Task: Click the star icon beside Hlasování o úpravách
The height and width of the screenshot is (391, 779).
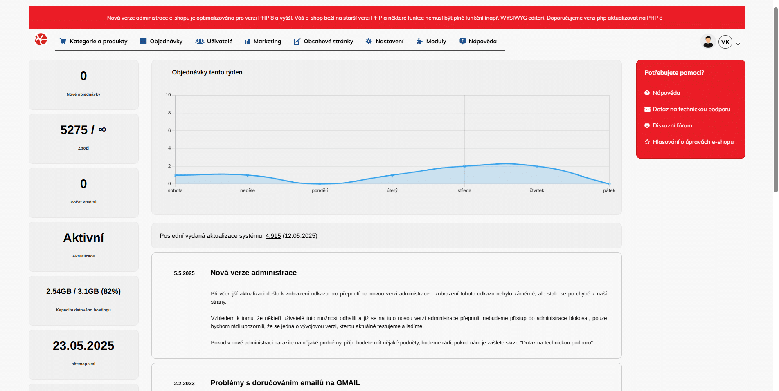Action: coord(647,141)
